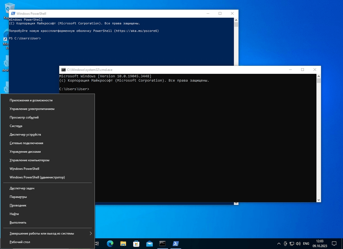Click the C:\Users\User> prompt in cmd
The height and width of the screenshot is (249, 343).
74,89
